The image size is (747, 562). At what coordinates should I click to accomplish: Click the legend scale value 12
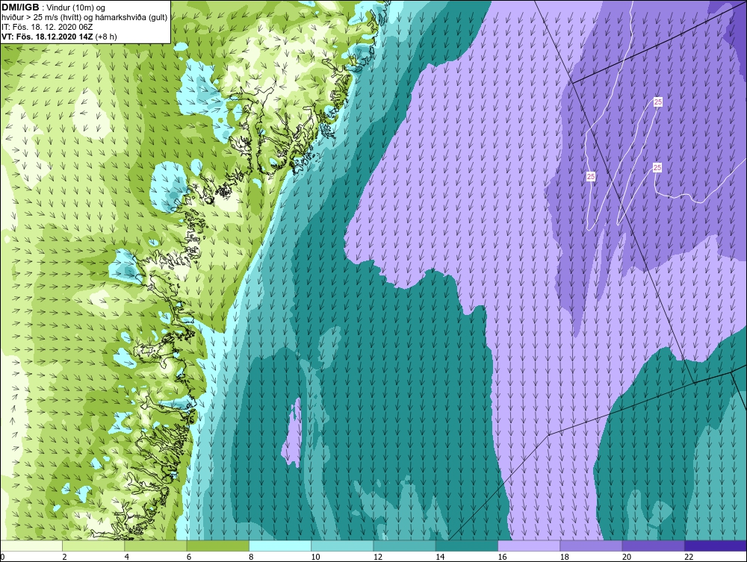[378, 558]
